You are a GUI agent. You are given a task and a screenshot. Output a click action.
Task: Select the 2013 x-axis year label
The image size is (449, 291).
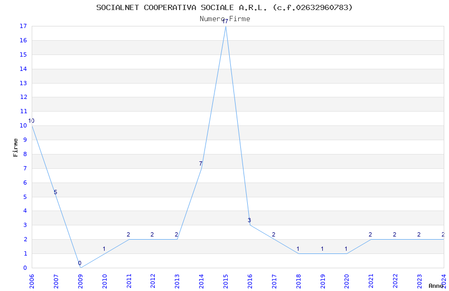point(177,281)
